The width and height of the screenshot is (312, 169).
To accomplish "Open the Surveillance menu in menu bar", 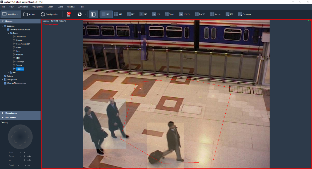I will tap(23, 7).
